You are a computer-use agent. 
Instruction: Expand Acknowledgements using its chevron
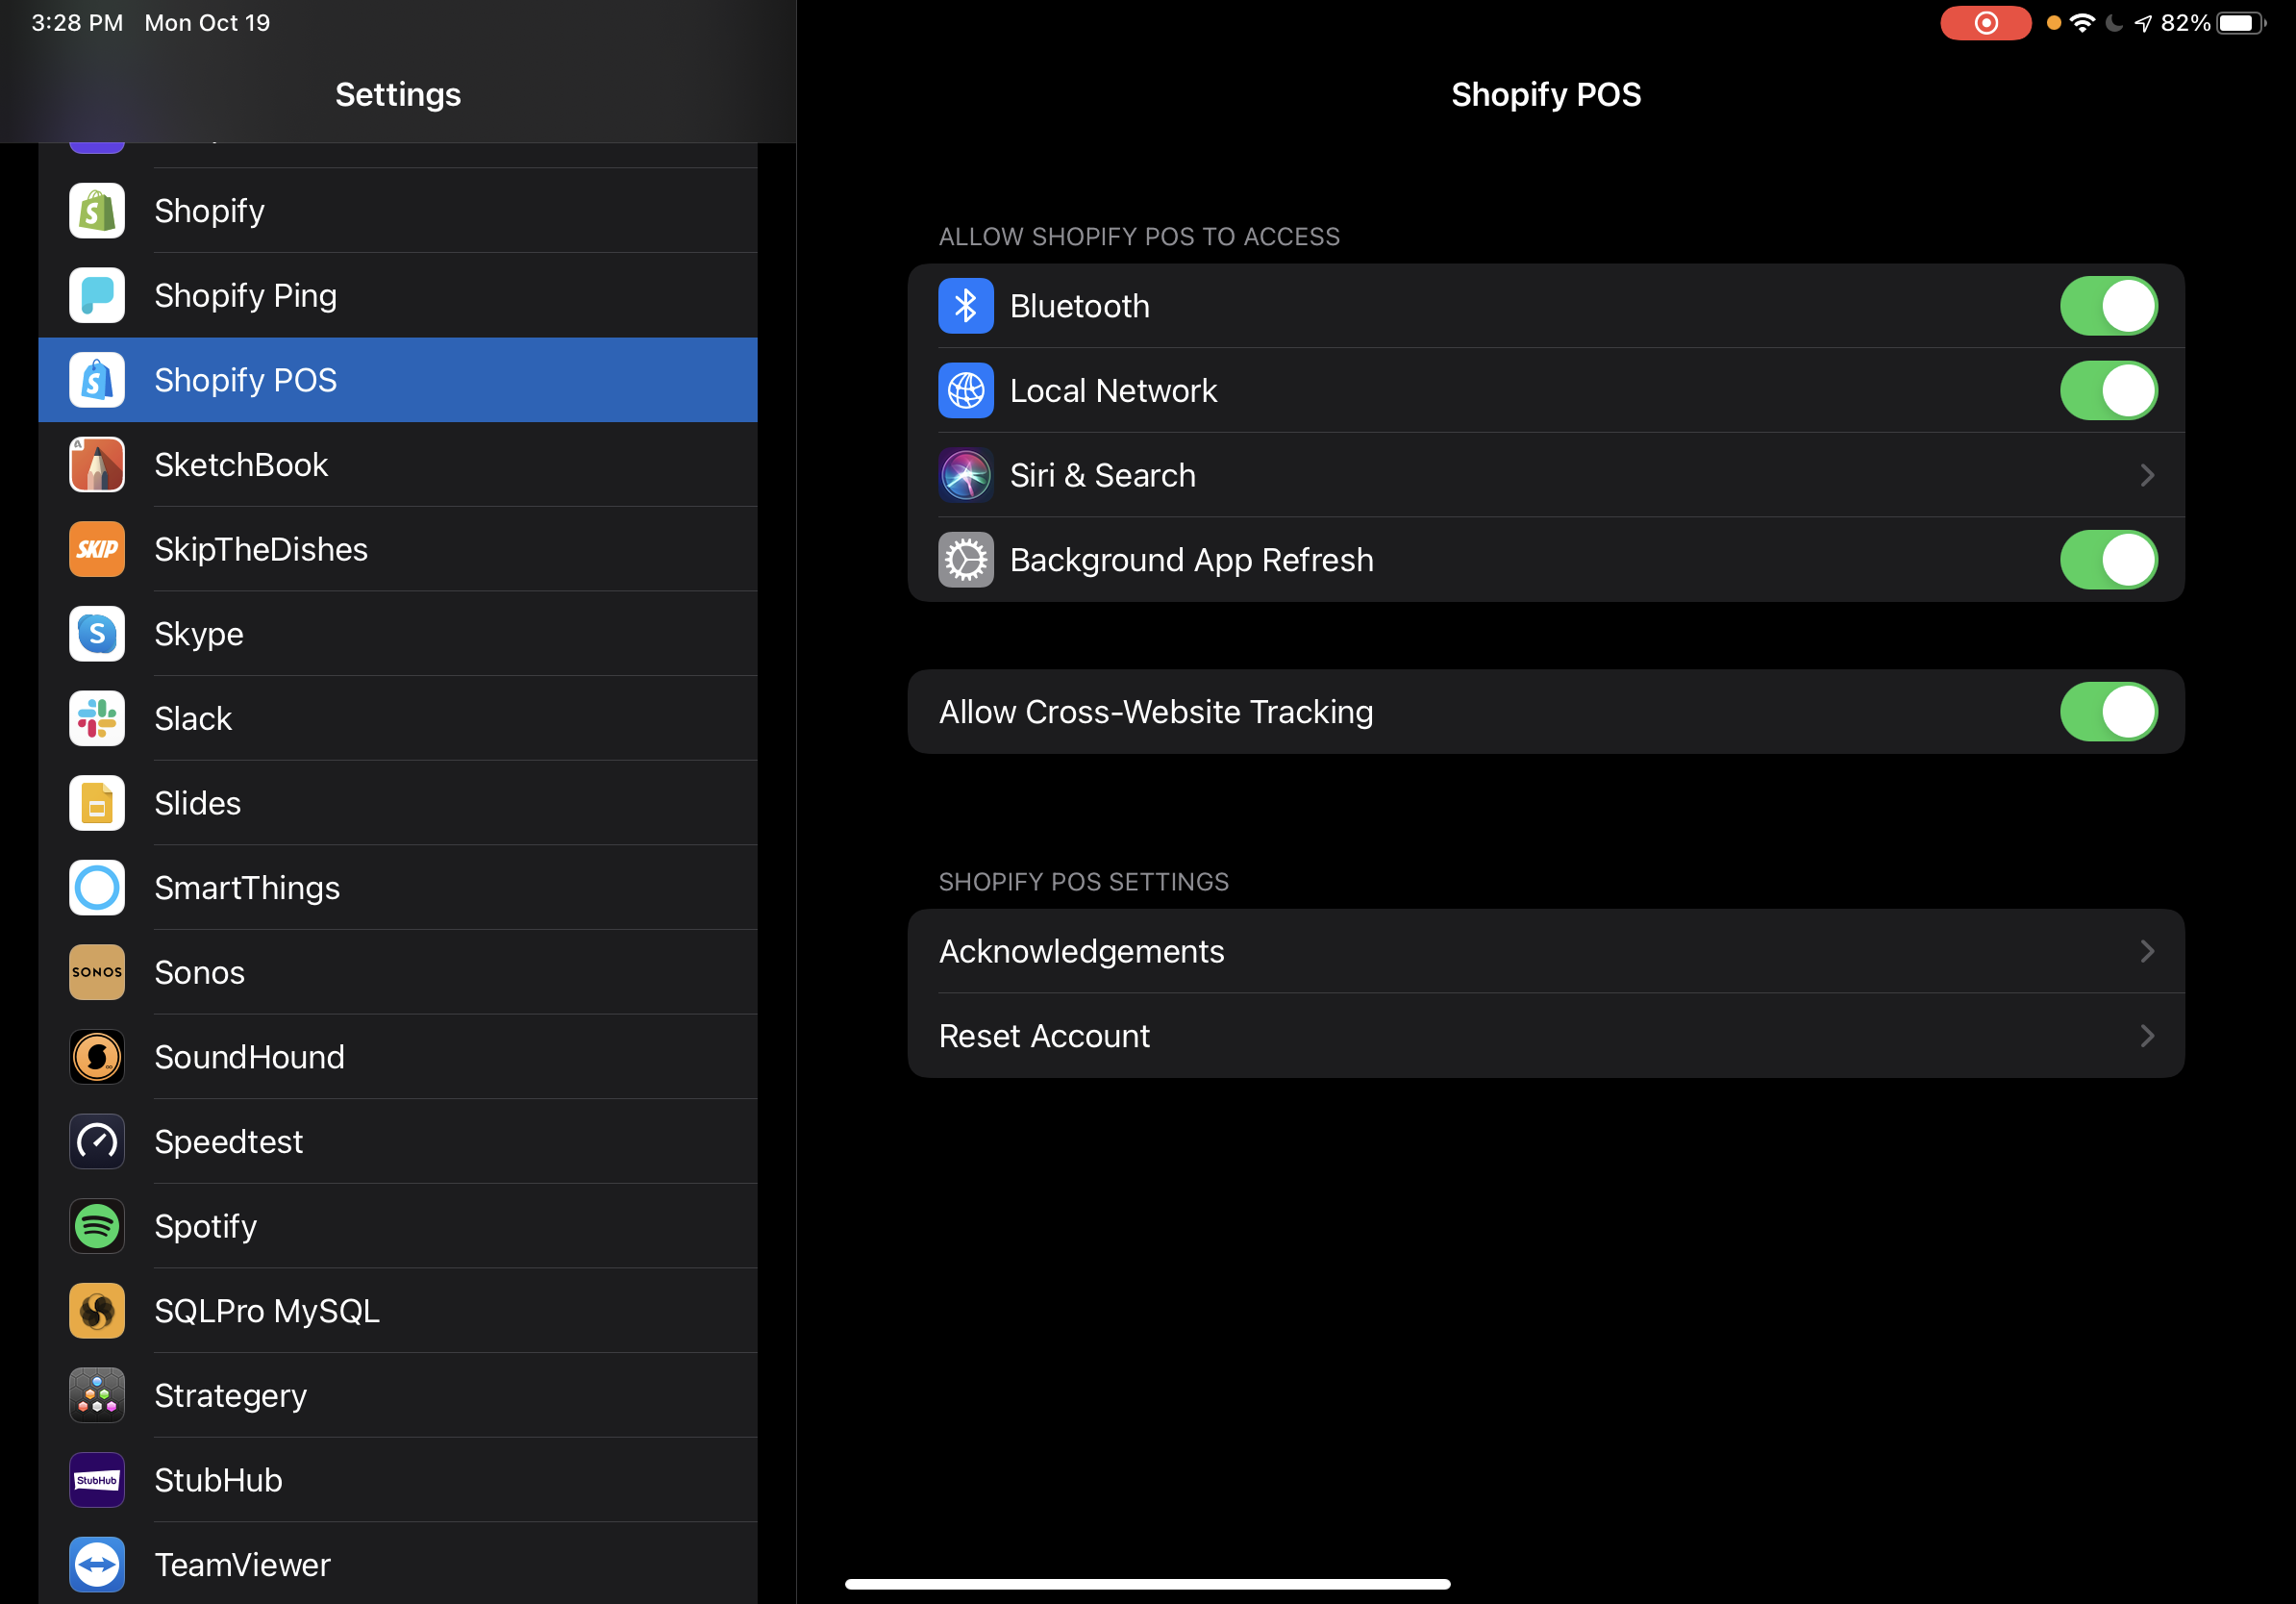pos(2147,951)
